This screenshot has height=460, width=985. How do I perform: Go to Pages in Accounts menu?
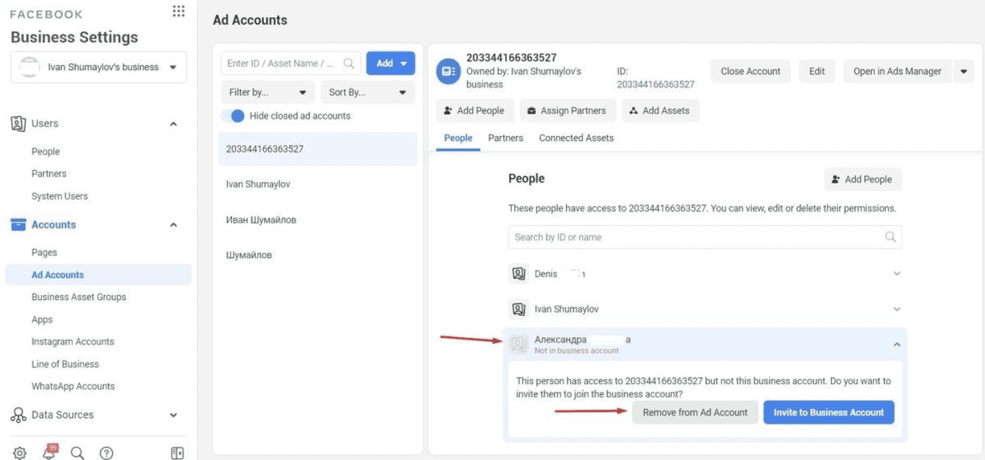(x=44, y=253)
